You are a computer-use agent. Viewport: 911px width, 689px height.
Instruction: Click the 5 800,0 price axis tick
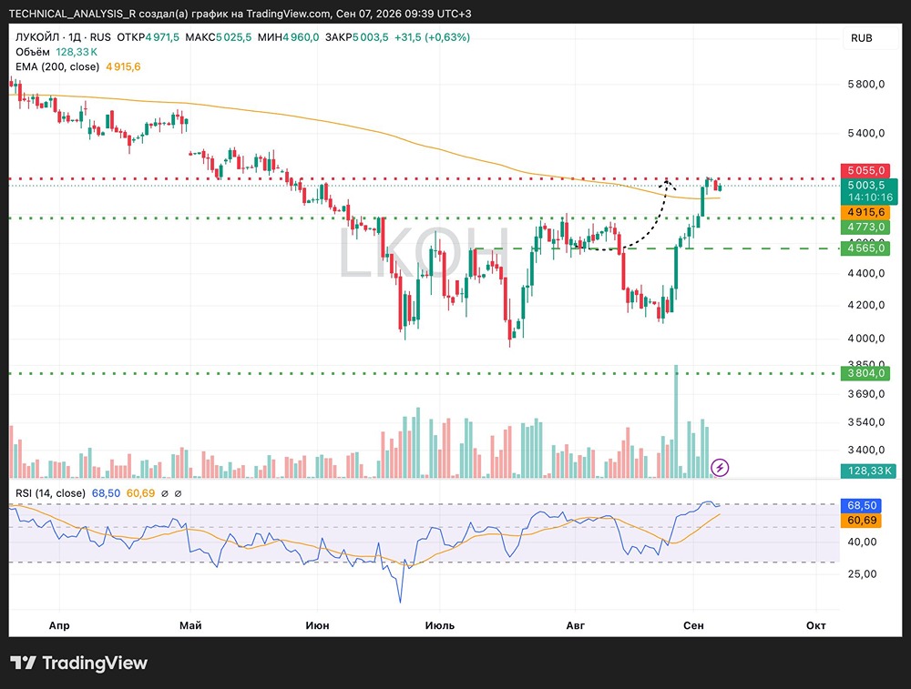click(x=865, y=84)
